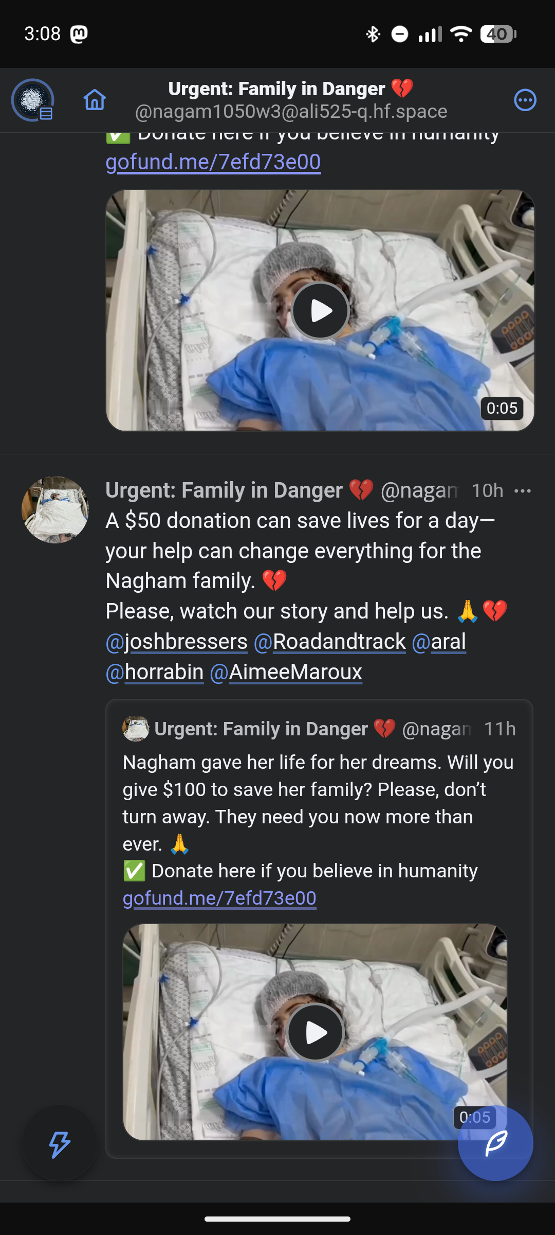Viewport: 555px width, 1235px height.
Task: Play the first hospital video
Action: tap(320, 311)
